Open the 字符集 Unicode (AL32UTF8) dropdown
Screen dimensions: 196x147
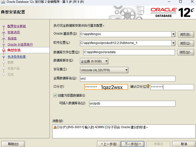click(104, 70)
